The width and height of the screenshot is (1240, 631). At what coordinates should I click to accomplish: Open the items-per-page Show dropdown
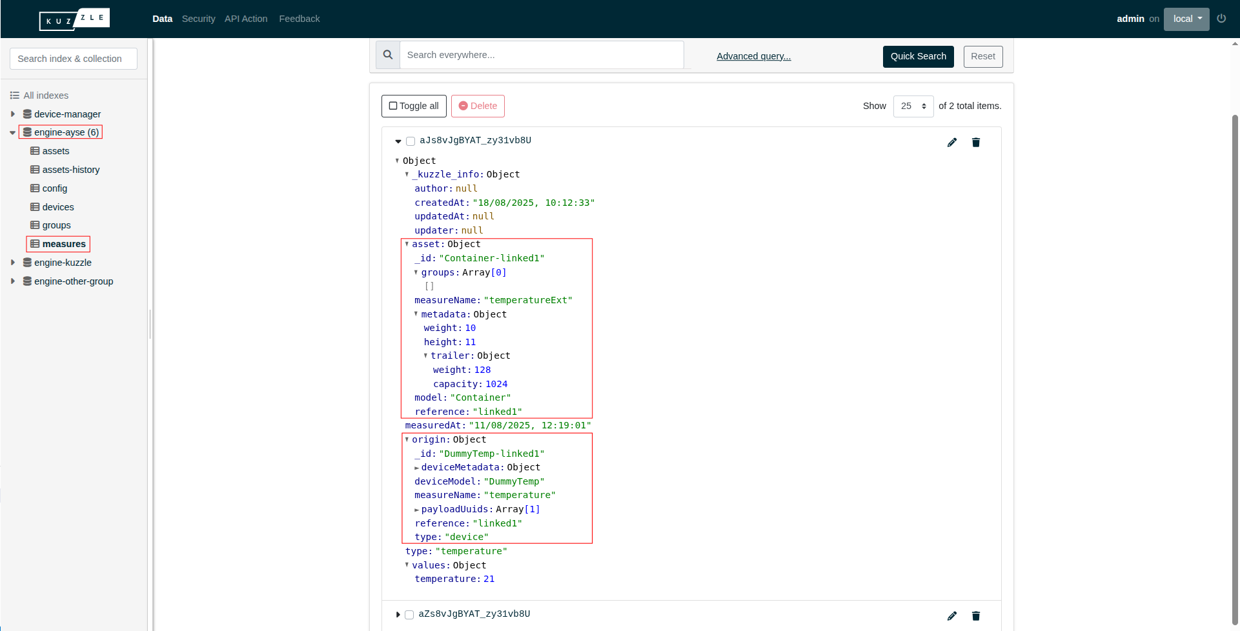913,106
